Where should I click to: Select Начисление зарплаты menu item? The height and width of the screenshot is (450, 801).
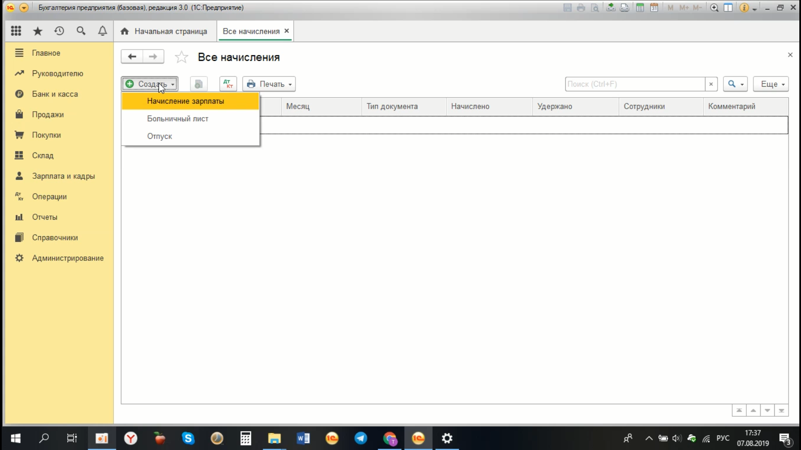(186, 101)
